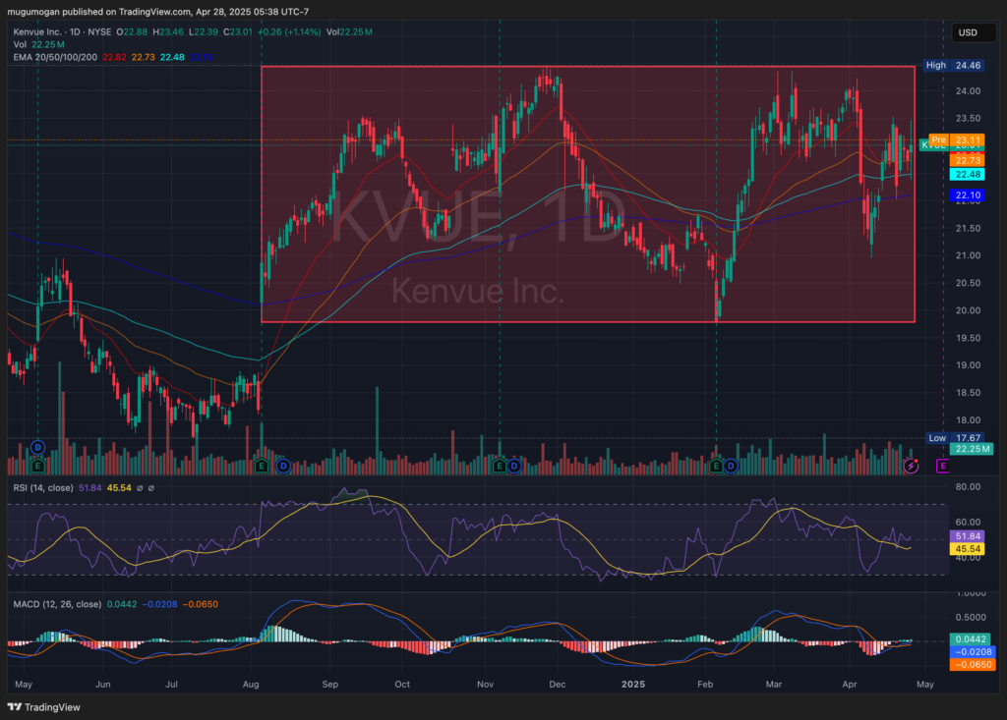Click the High 24.46 price label
Image resolution: width=1007 pixels, height=720 pixels.
[x=953, y=66]
